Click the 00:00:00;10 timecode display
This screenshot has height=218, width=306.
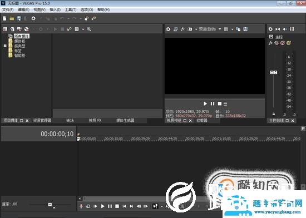tap(57, 134)
